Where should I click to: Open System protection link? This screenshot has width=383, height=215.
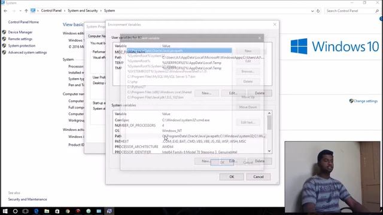click(22, 46)
